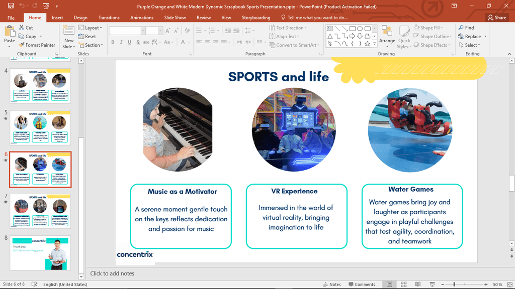The width and height of the screenshot is (515, 289).
Task: Toggle the Comments pane in status bar
Action: click(362, 284)
